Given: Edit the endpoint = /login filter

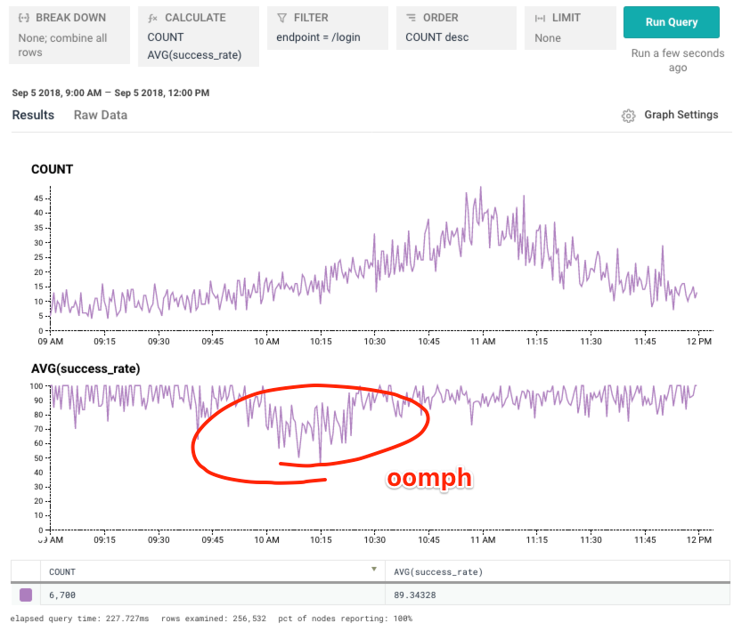Looking at the screenshot, I should tap(318, 37).
